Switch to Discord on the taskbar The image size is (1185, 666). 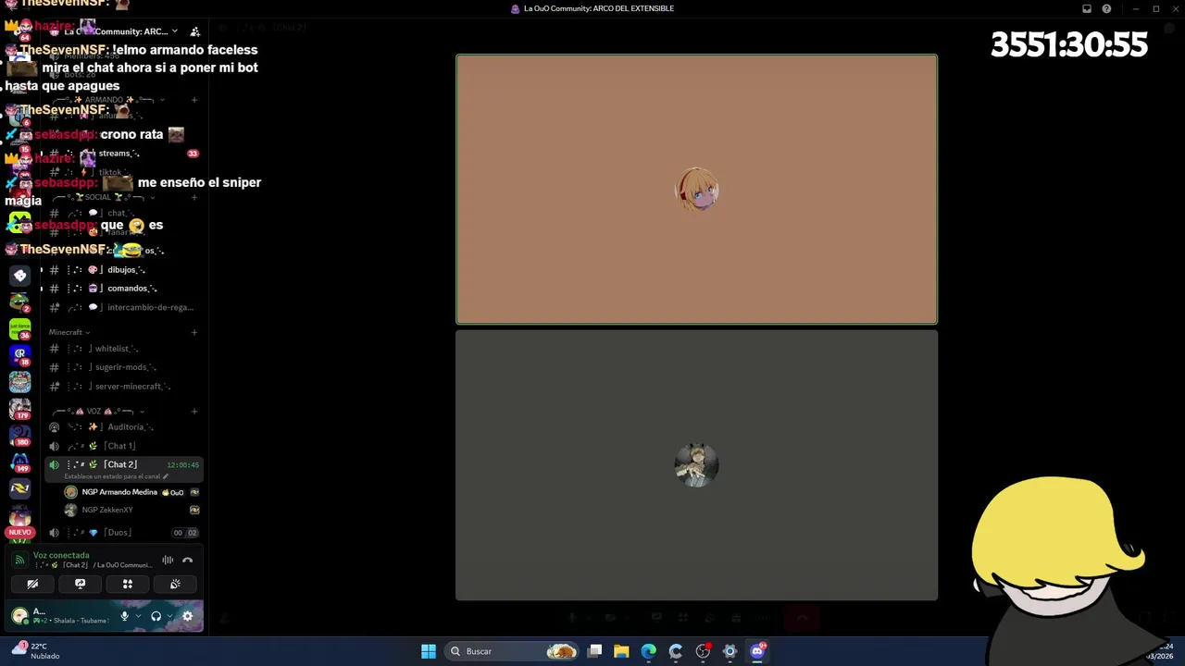pos(757,651)
